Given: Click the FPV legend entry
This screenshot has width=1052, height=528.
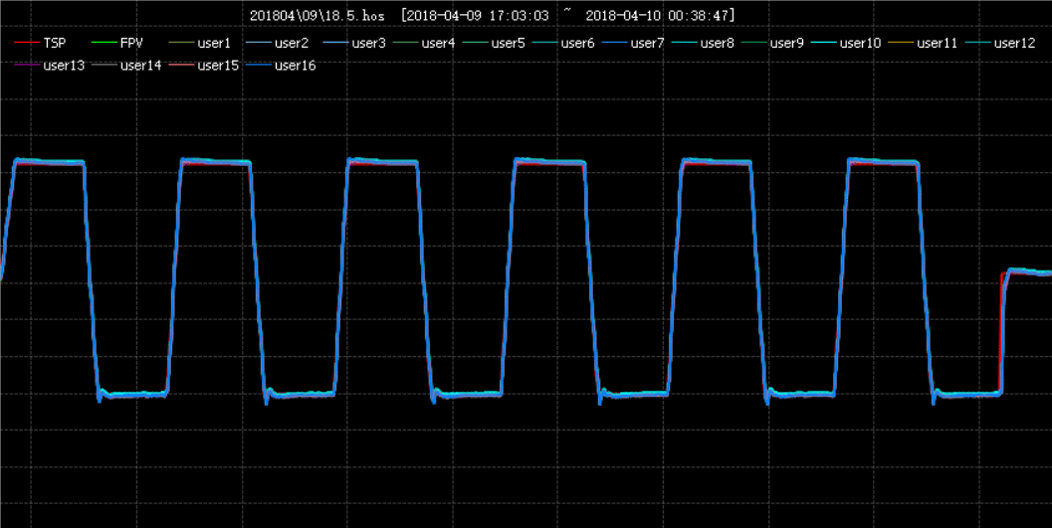Looking at the screenshot, I should [117, 43].
